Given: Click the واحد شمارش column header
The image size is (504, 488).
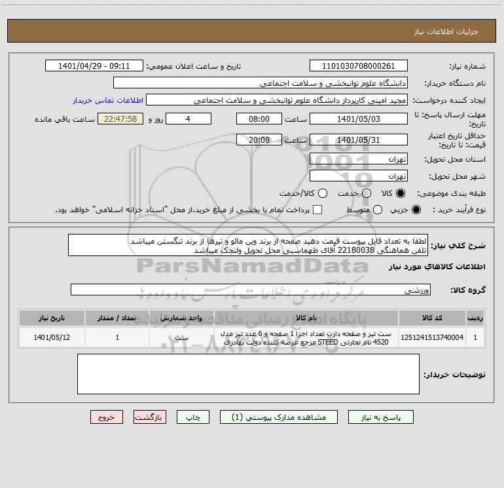Looking at the screenshot, I should (181, 318).
